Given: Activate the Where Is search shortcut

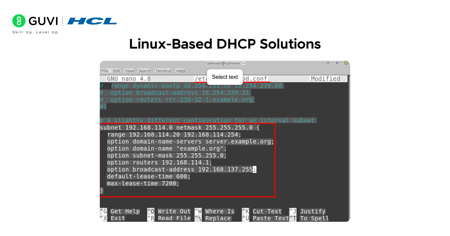Looking at the screenshot, I should (220, 211).
